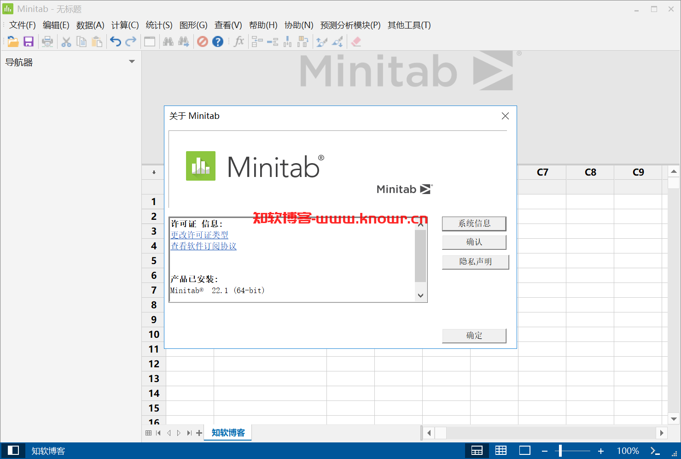Image resolution: width=681 pixels, height=459 pixels.
Task: Print using the printer toolbar icon
Action: point(47,42)
